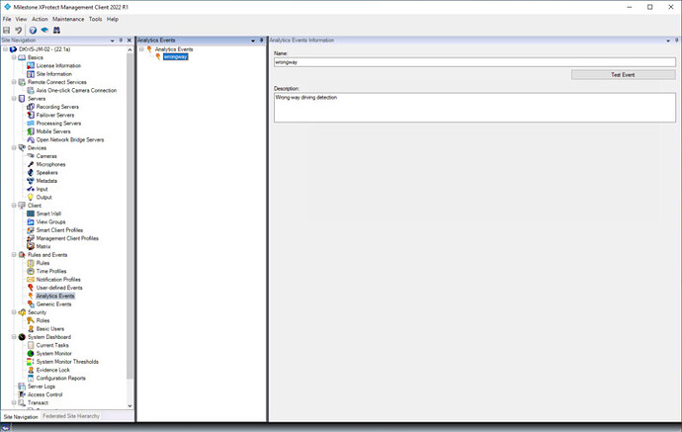Select the Evidence Lock icon

30,370
